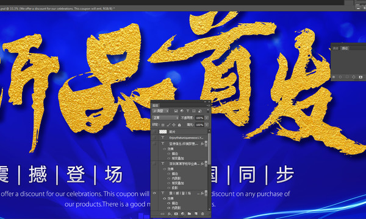This screenshot has width=366, height=219.
Task: Select the document tab at 33.3%
Action: (57, 9)
